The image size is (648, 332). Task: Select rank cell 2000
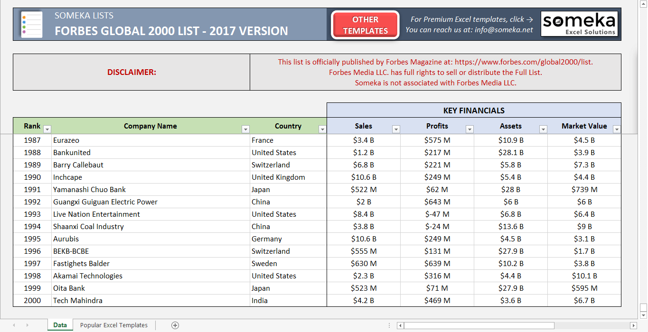click(32, 301)
